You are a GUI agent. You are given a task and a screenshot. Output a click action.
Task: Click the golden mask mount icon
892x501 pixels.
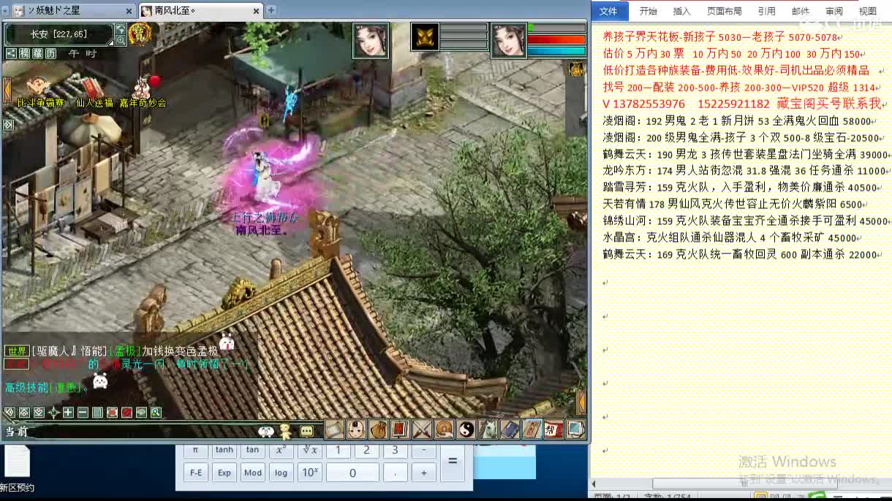point(425,37)
